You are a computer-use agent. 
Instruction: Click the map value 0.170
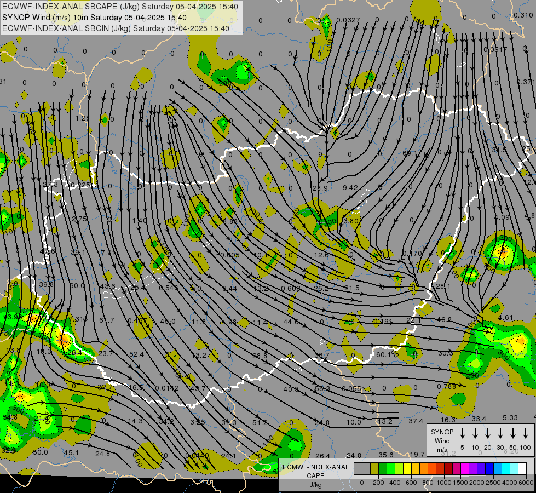412,254
